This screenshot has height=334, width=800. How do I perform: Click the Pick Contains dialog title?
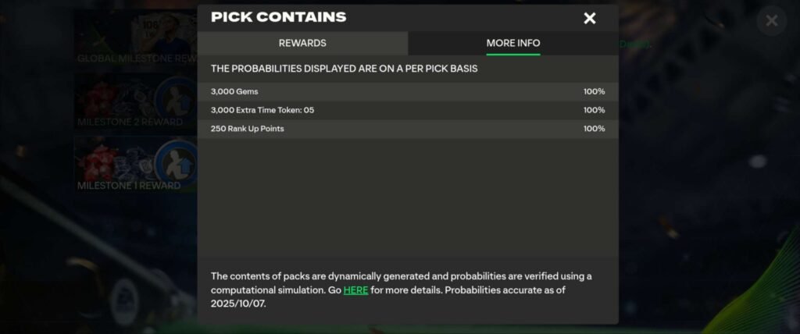pyautogui.click(x=278, y=17)
